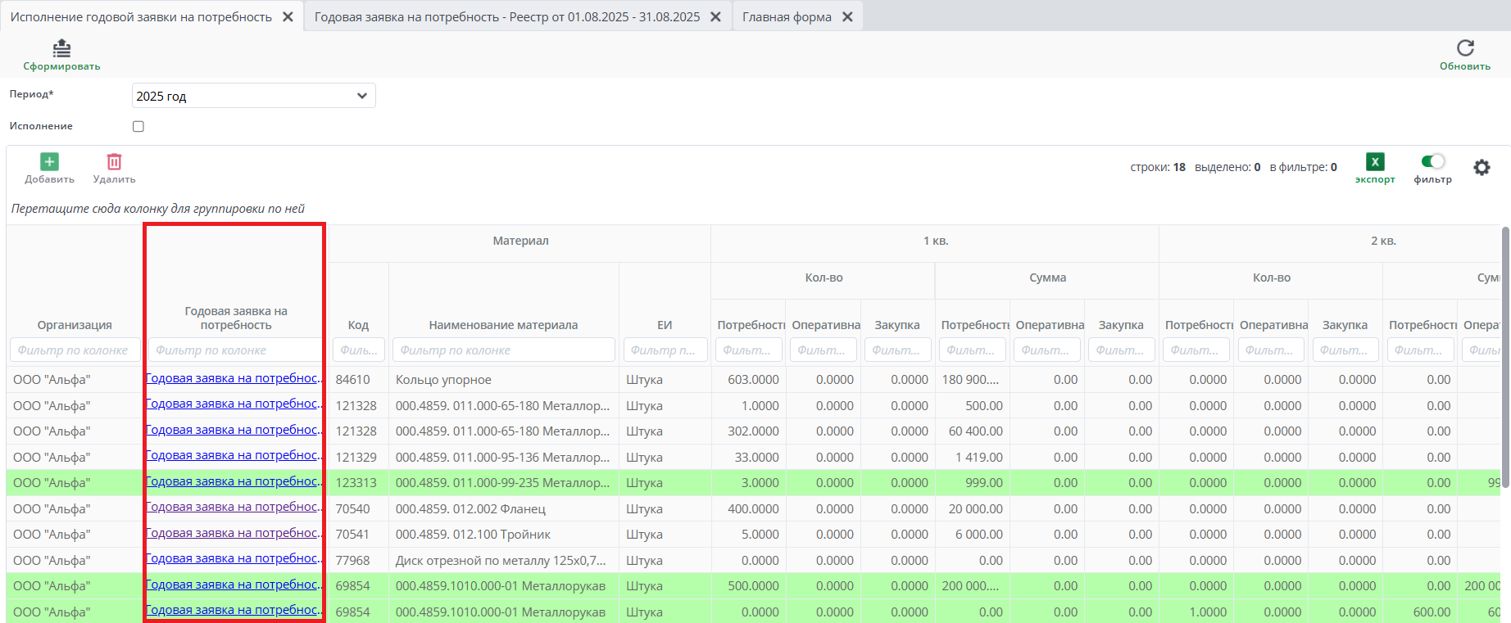Close the Исполнение годовой заявки tab
The height and width of the screenshot is (623, 1511).
[x=288, y=16]
